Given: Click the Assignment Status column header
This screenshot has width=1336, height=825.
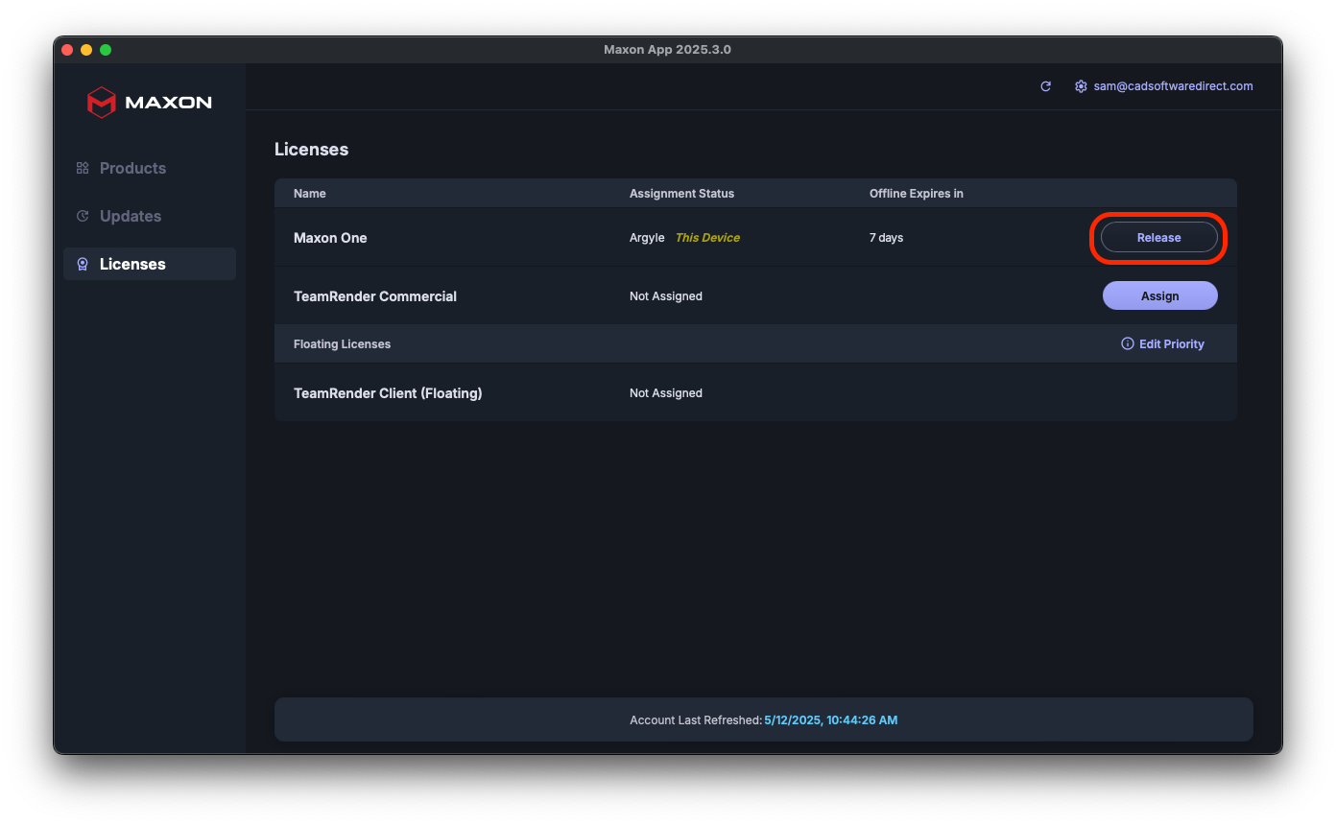Looking at the screenshot, I should coord(681,194).
